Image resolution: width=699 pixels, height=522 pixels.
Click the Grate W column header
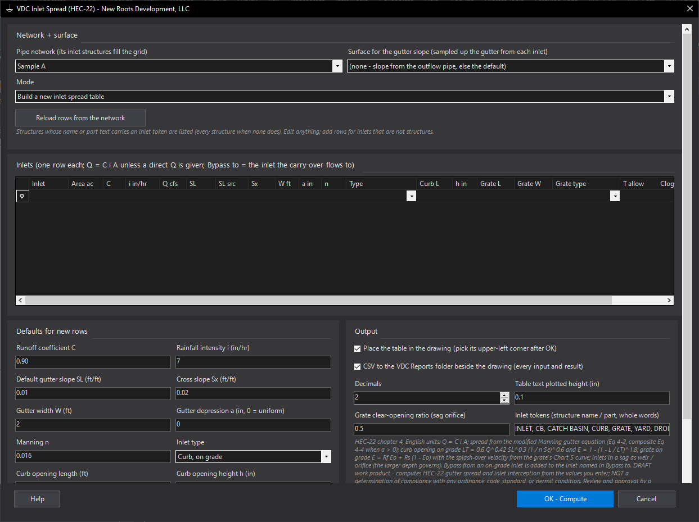(x=533, y=184)
